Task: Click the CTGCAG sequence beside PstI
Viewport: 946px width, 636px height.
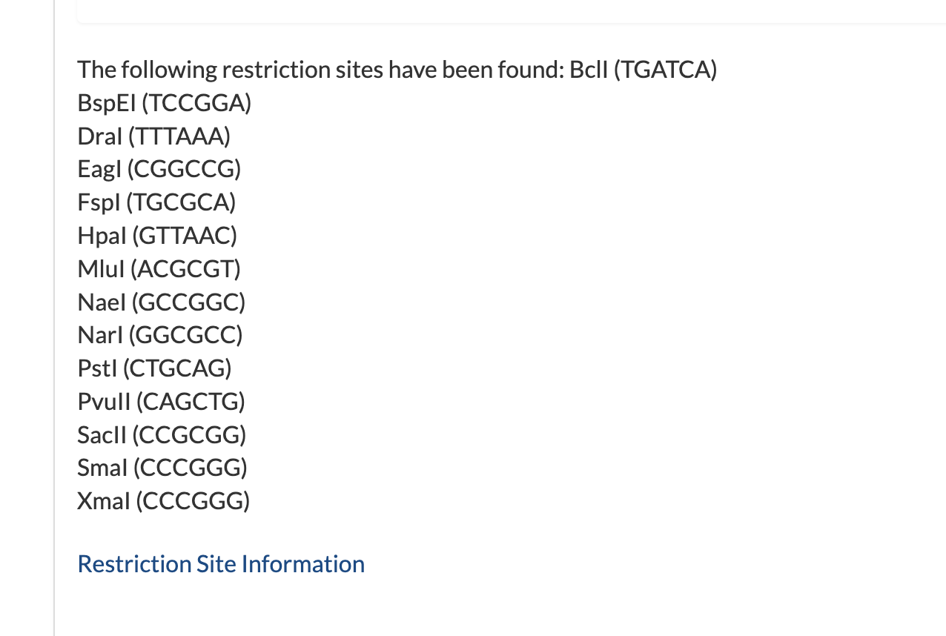Action: click(177, 368)
